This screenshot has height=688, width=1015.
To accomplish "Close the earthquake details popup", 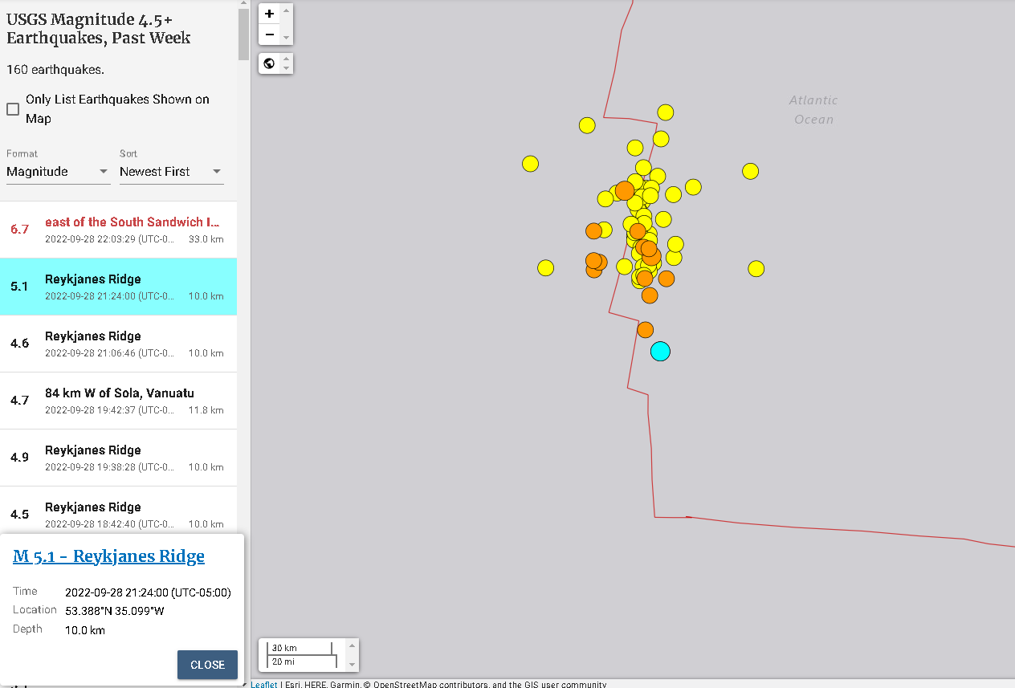I will tap(207, 665).
